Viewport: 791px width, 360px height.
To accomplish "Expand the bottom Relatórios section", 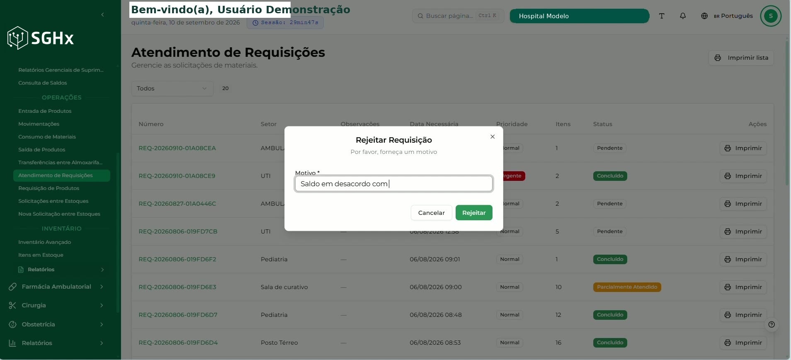I will (56, 343).
